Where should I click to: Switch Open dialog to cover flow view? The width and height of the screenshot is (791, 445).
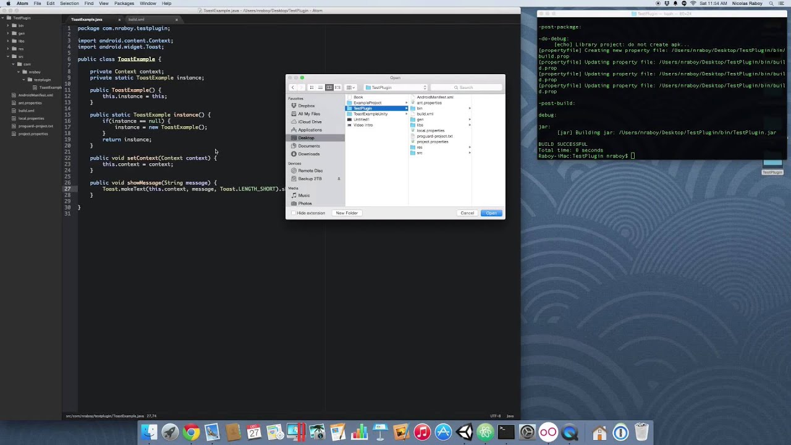(x=337, y=87)
